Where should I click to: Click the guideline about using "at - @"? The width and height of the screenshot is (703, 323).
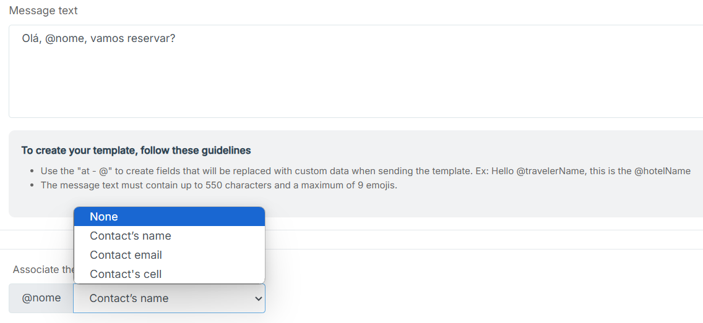tap(365, 171)
